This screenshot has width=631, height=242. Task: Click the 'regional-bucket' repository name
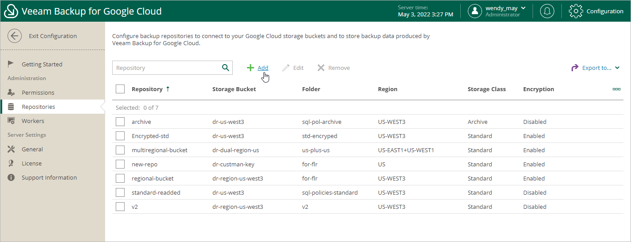point(153,178)
